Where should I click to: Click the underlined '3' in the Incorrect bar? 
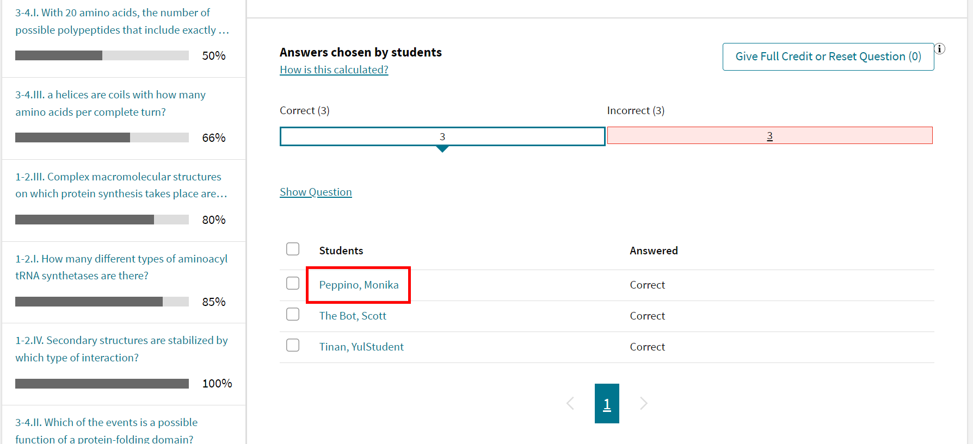coord(769,136)
